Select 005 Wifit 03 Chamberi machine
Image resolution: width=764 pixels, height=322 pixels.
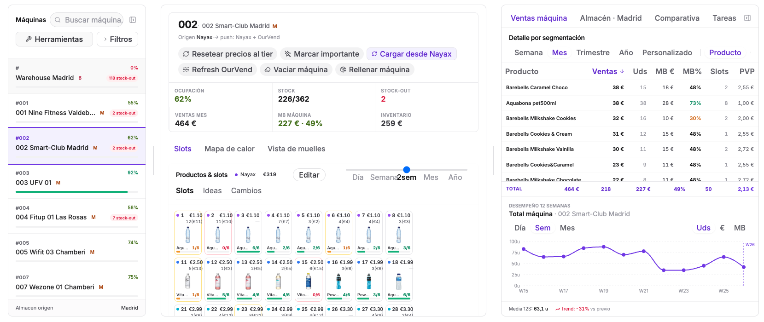[x=77, y=251]
